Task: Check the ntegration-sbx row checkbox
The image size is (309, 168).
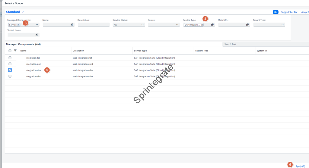Action: 10,76
